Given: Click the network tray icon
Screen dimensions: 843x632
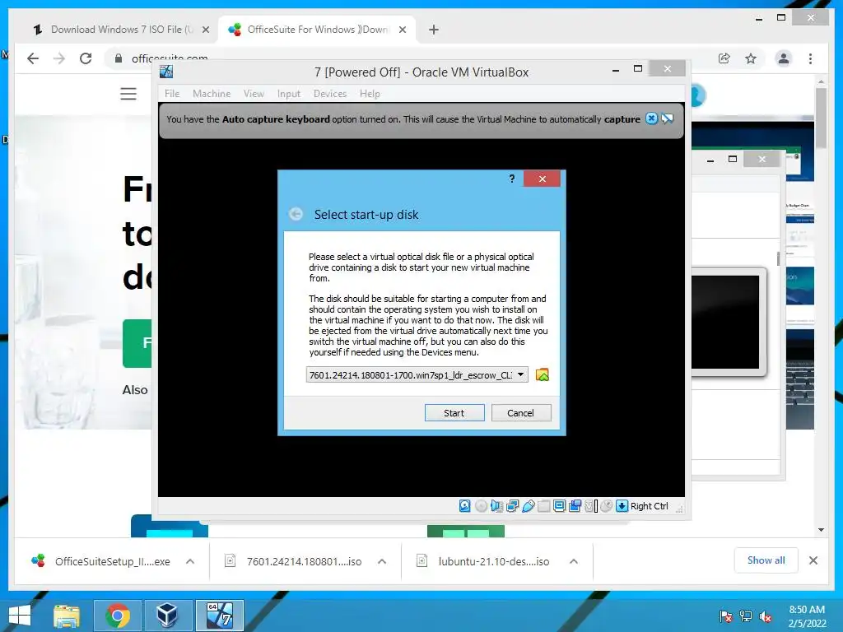Looking at the screenshot, I should coord(746,616).
